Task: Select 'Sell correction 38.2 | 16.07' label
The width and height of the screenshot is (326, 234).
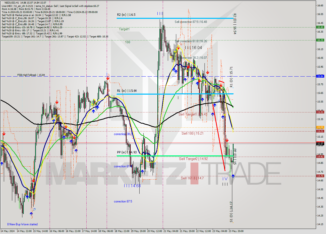Action: coord(191,58)
